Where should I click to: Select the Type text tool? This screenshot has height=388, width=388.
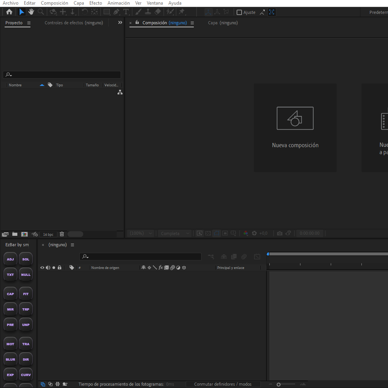pyautogui.click(x=126, y=12)
